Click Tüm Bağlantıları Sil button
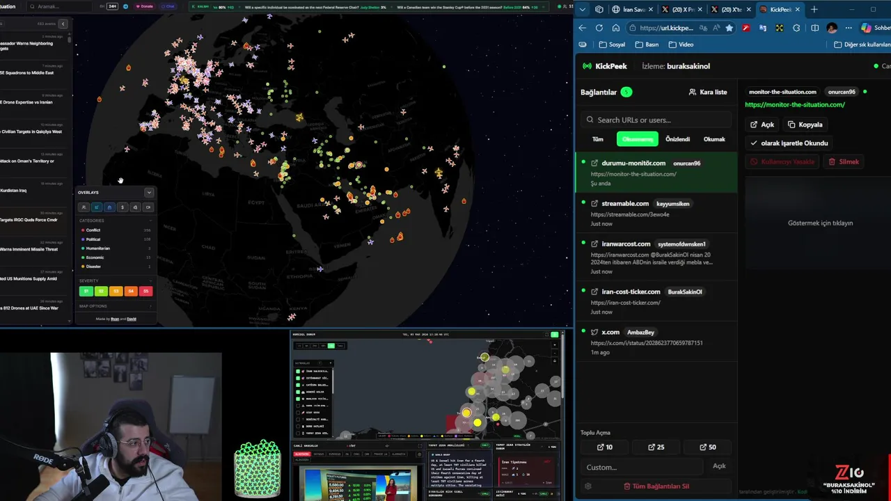The width and height of the screenshot is (891, 501). point(656,486)
